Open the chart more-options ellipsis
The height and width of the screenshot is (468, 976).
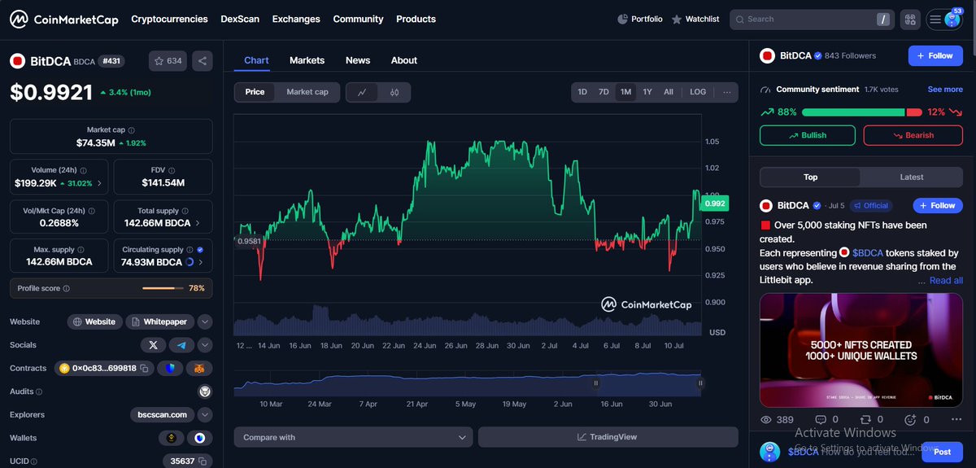pos(726,92)
